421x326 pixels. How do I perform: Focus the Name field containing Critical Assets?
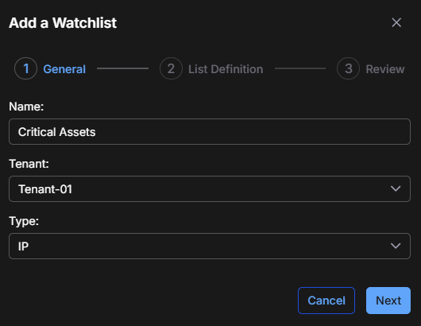(x=210, y=132)
